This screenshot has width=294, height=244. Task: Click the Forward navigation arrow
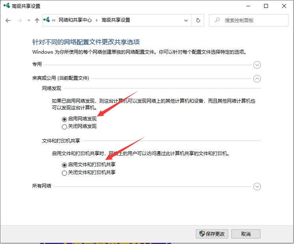20,20
